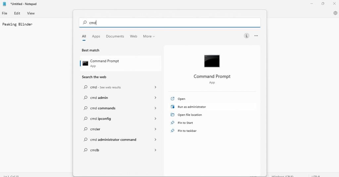Click search icon beside 'cmder' suggestion
Viewport: 339px width, 177px height.
(x=86, y=129)
